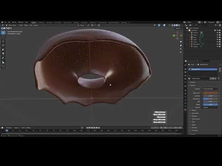Switch to Material Preview viewport shading
The width and height of the screenshot is (222, 166).
(x=177, y=25)
